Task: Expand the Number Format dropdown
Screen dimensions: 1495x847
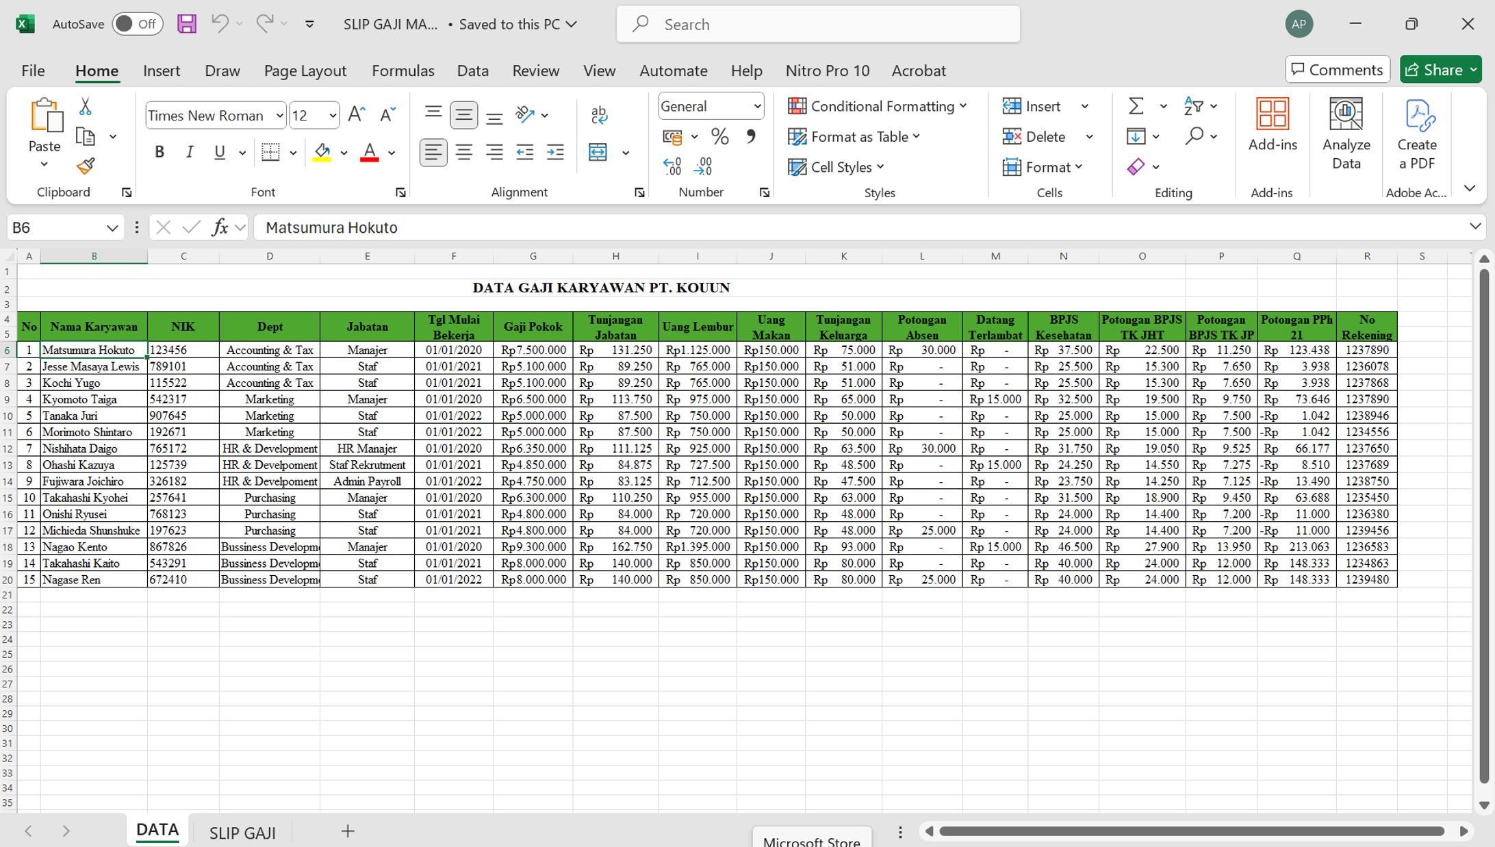Action: [758, 105]
